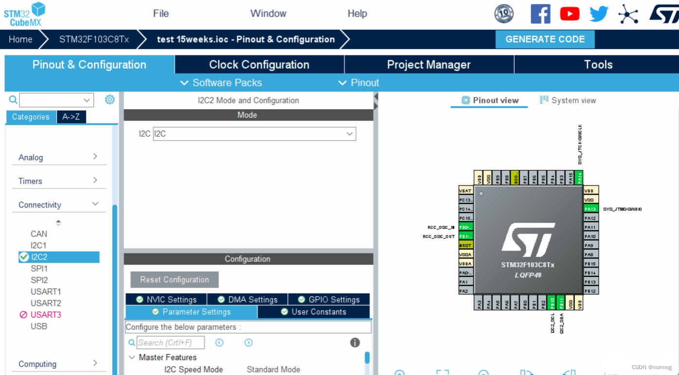Select pin PA14 on the chip
Image resolution: width=679 pixels, height=375 pixels.
579,177
